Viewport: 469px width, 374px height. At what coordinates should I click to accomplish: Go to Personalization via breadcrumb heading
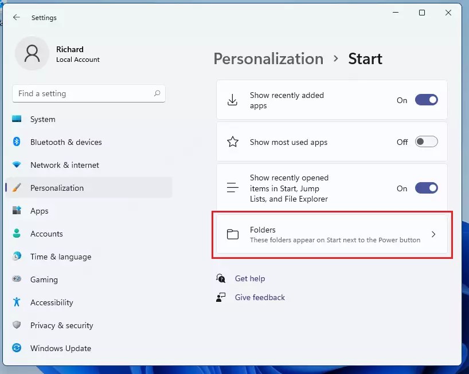[268, 58]
